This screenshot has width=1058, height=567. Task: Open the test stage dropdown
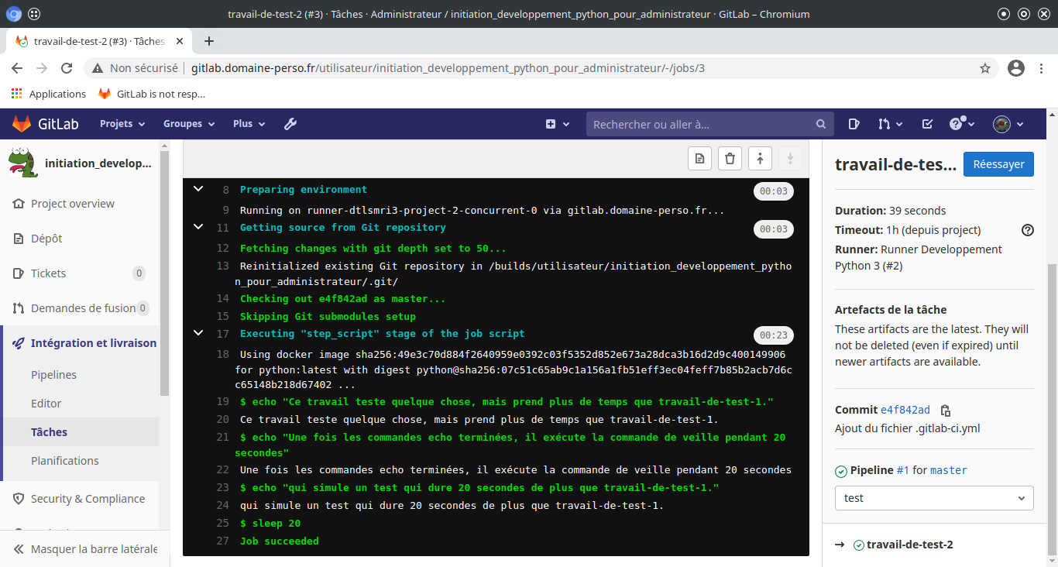[933, 498]
